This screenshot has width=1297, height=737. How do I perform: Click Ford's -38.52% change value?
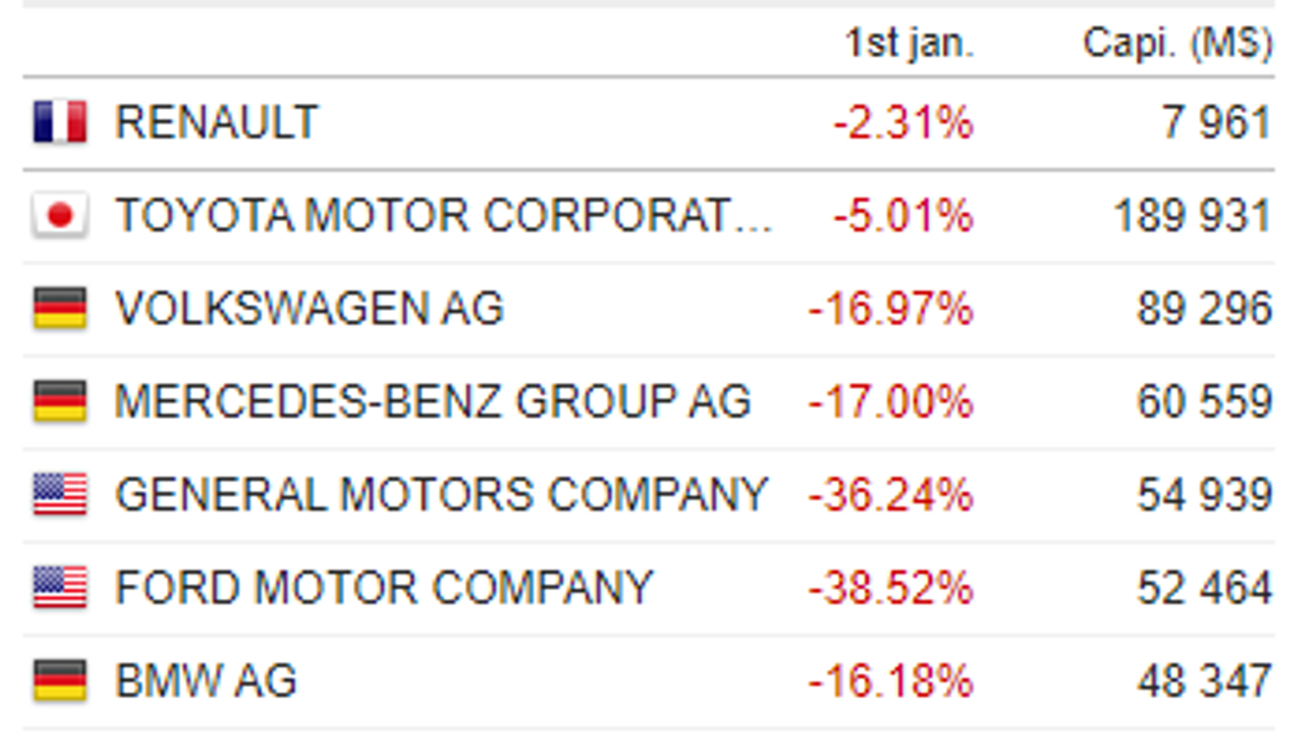(891, 588)
